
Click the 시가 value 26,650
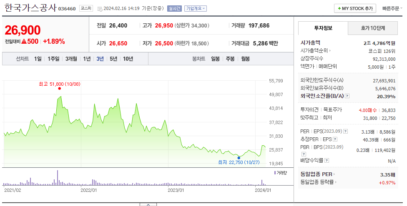tap(118, 43)
